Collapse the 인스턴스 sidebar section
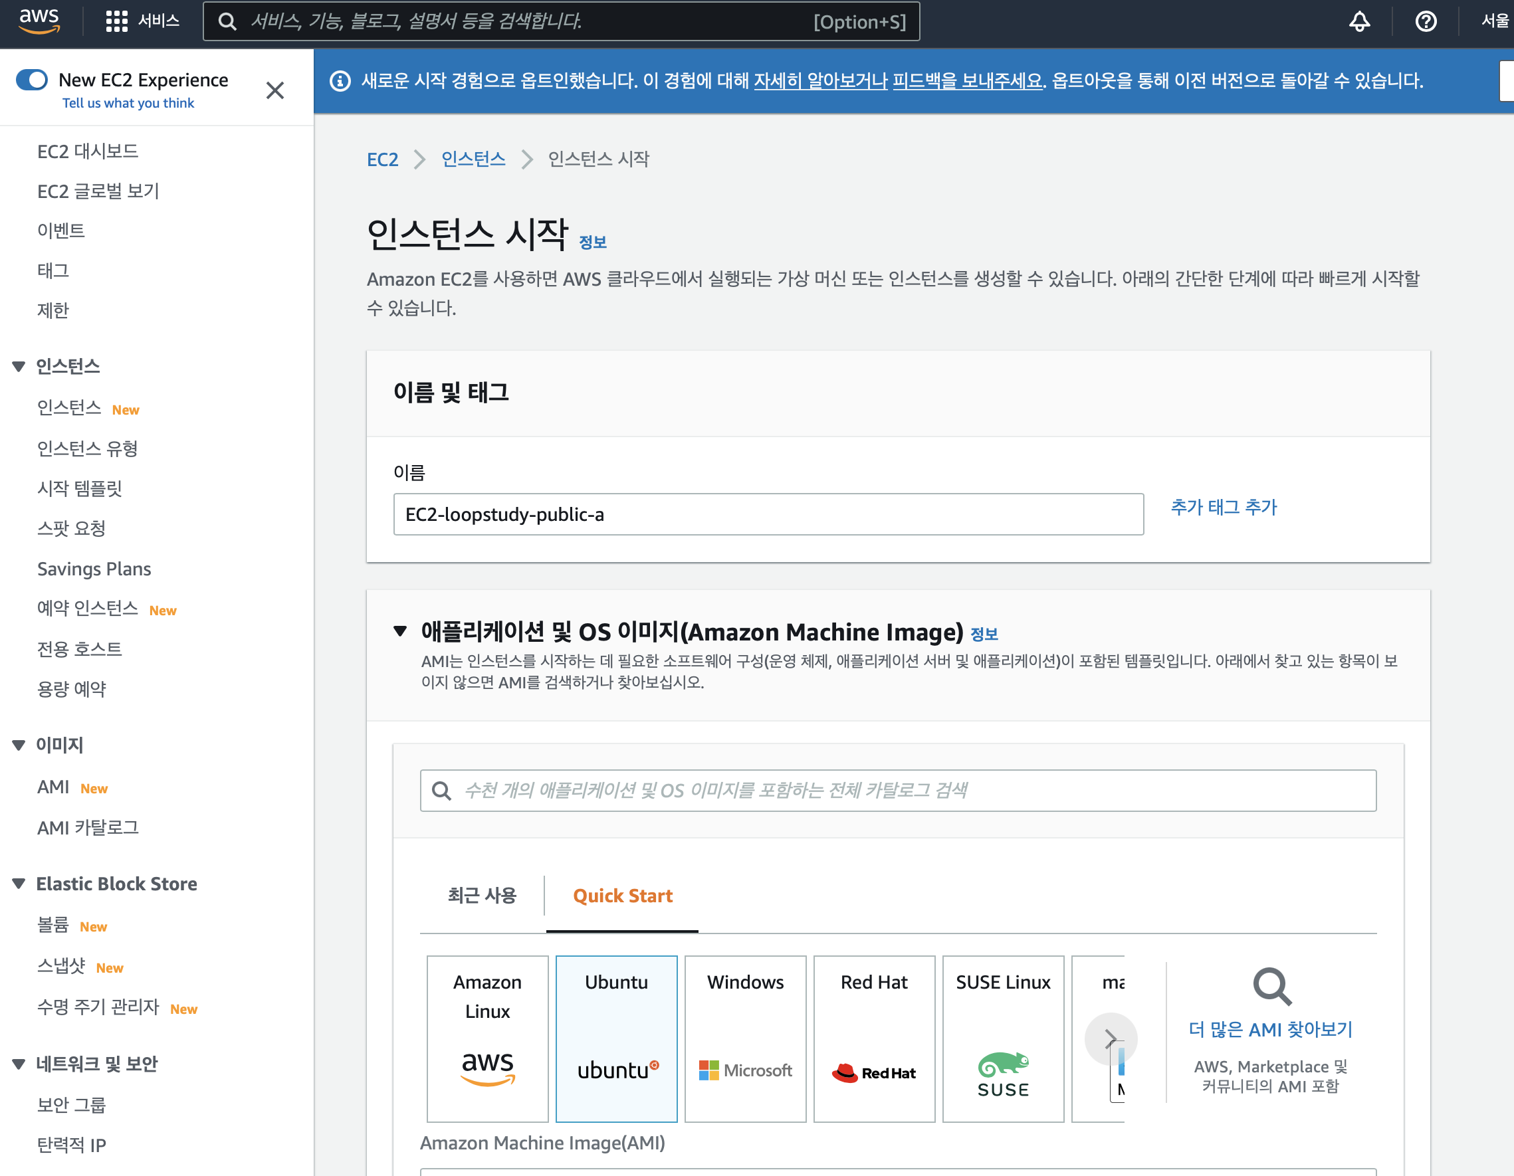 [19, 366]
